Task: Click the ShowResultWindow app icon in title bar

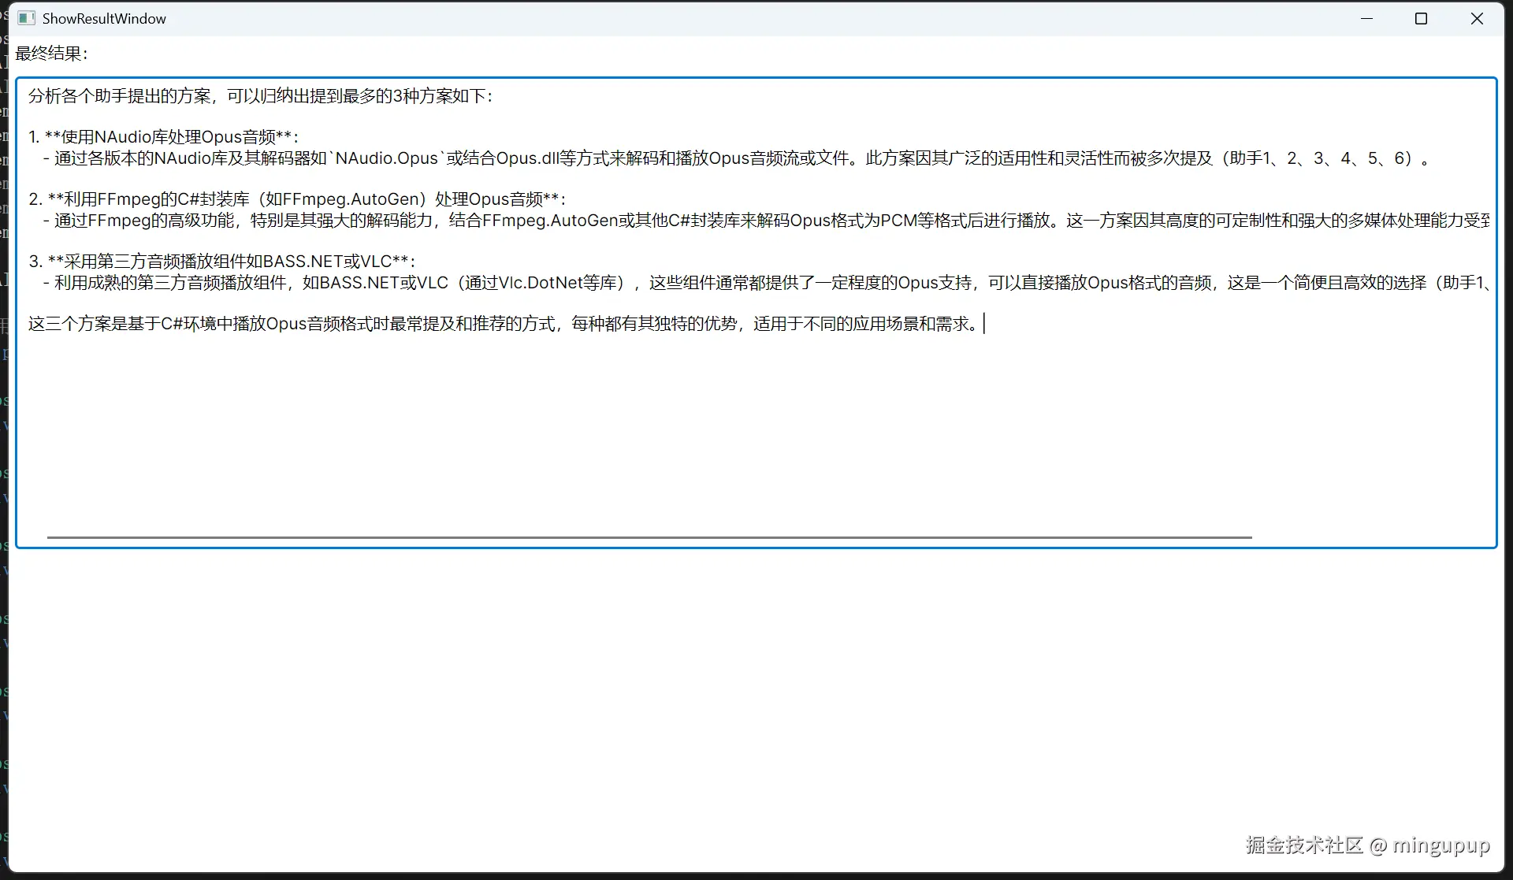Action: click(27, 18)
